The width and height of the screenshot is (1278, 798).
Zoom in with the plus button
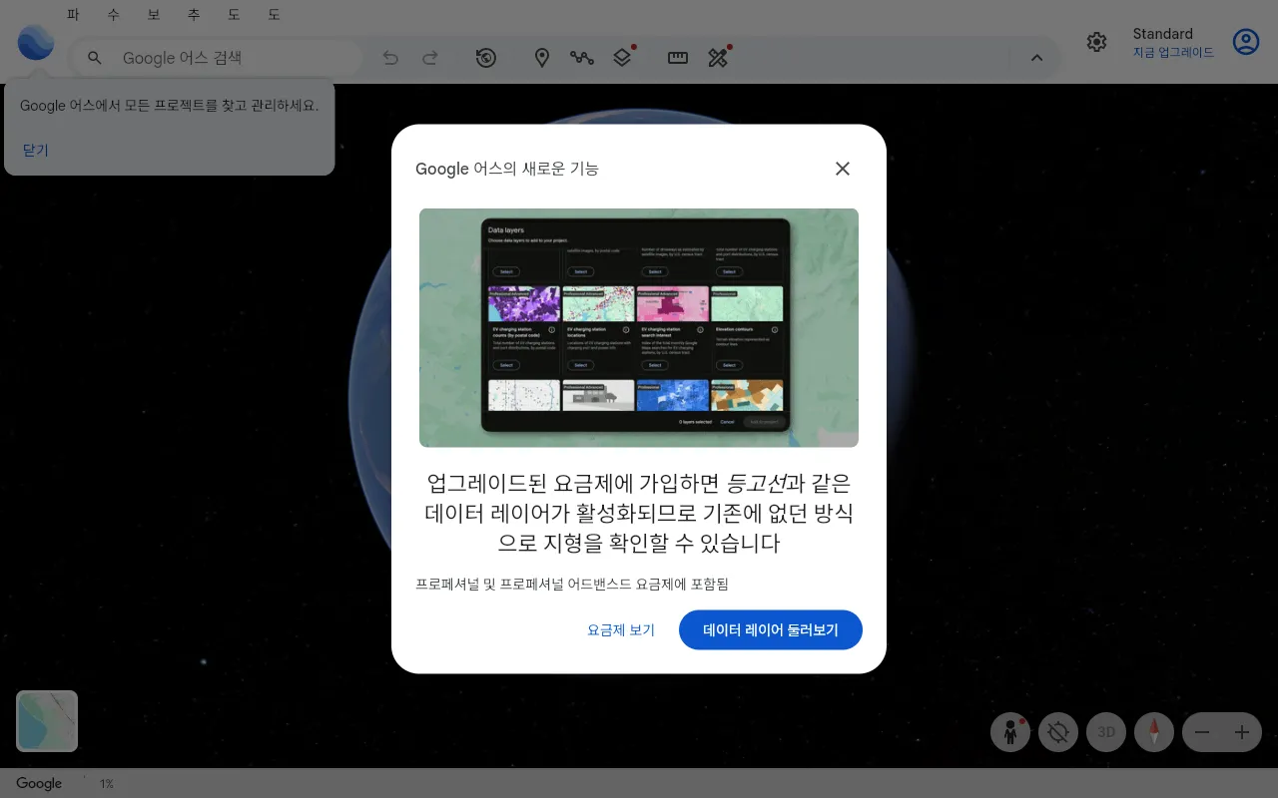pos(1242,732)
